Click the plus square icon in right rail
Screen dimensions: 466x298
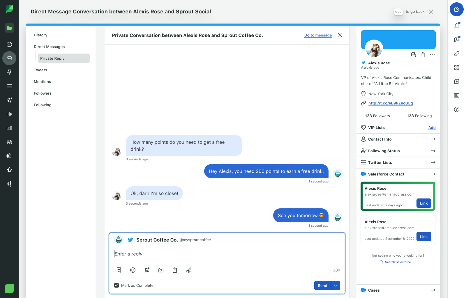point(457,81)
